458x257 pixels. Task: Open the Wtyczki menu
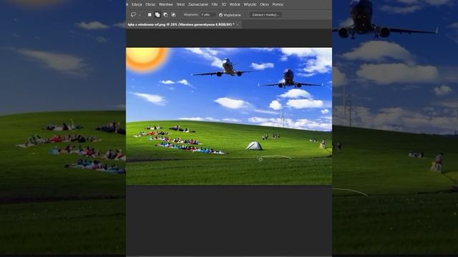coord(250,4)
